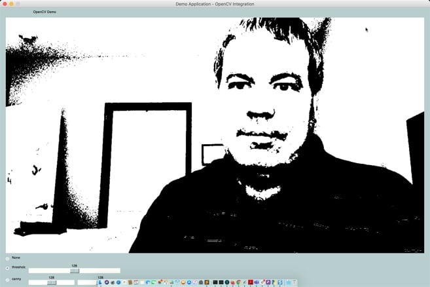Click the thresholded webcam video preview

pos(215,135)
